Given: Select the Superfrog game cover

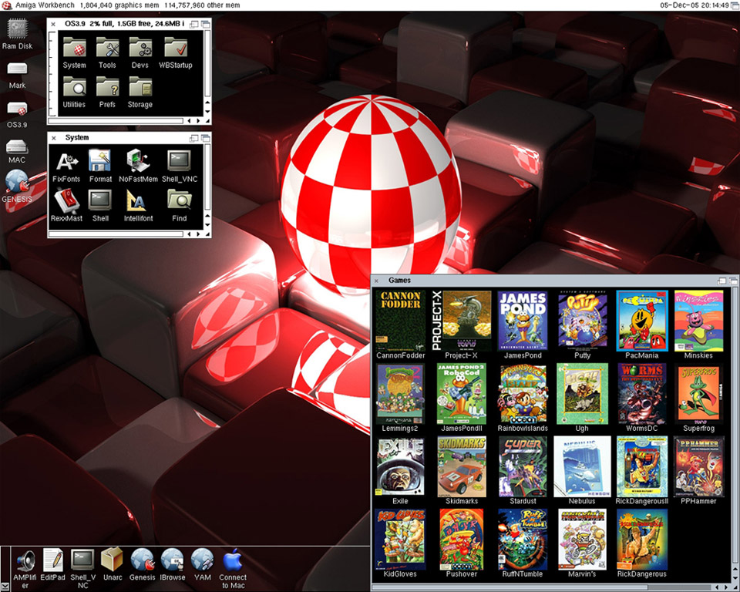Looking at the screenshot, I should (x=698, y=394).
